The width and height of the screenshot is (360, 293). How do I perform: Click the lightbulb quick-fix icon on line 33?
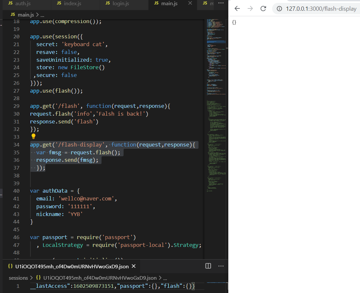[x=33, y=137]
